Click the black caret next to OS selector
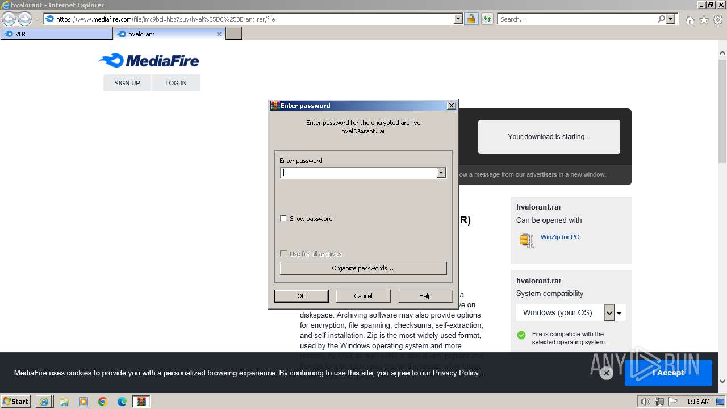Screen dimensions: 727x409 coord(620,313)
